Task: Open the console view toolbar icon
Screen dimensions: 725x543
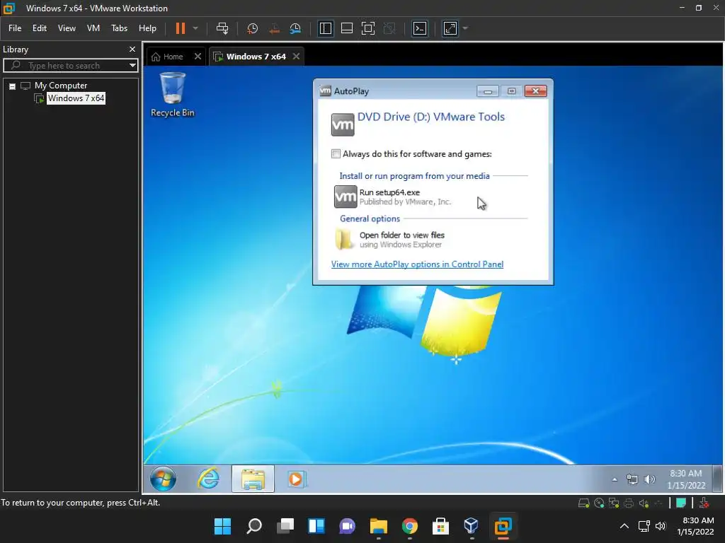Action: (x=420, y=28)
